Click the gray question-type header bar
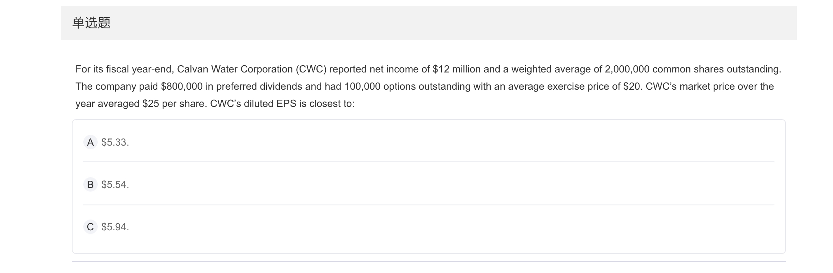 431,23
